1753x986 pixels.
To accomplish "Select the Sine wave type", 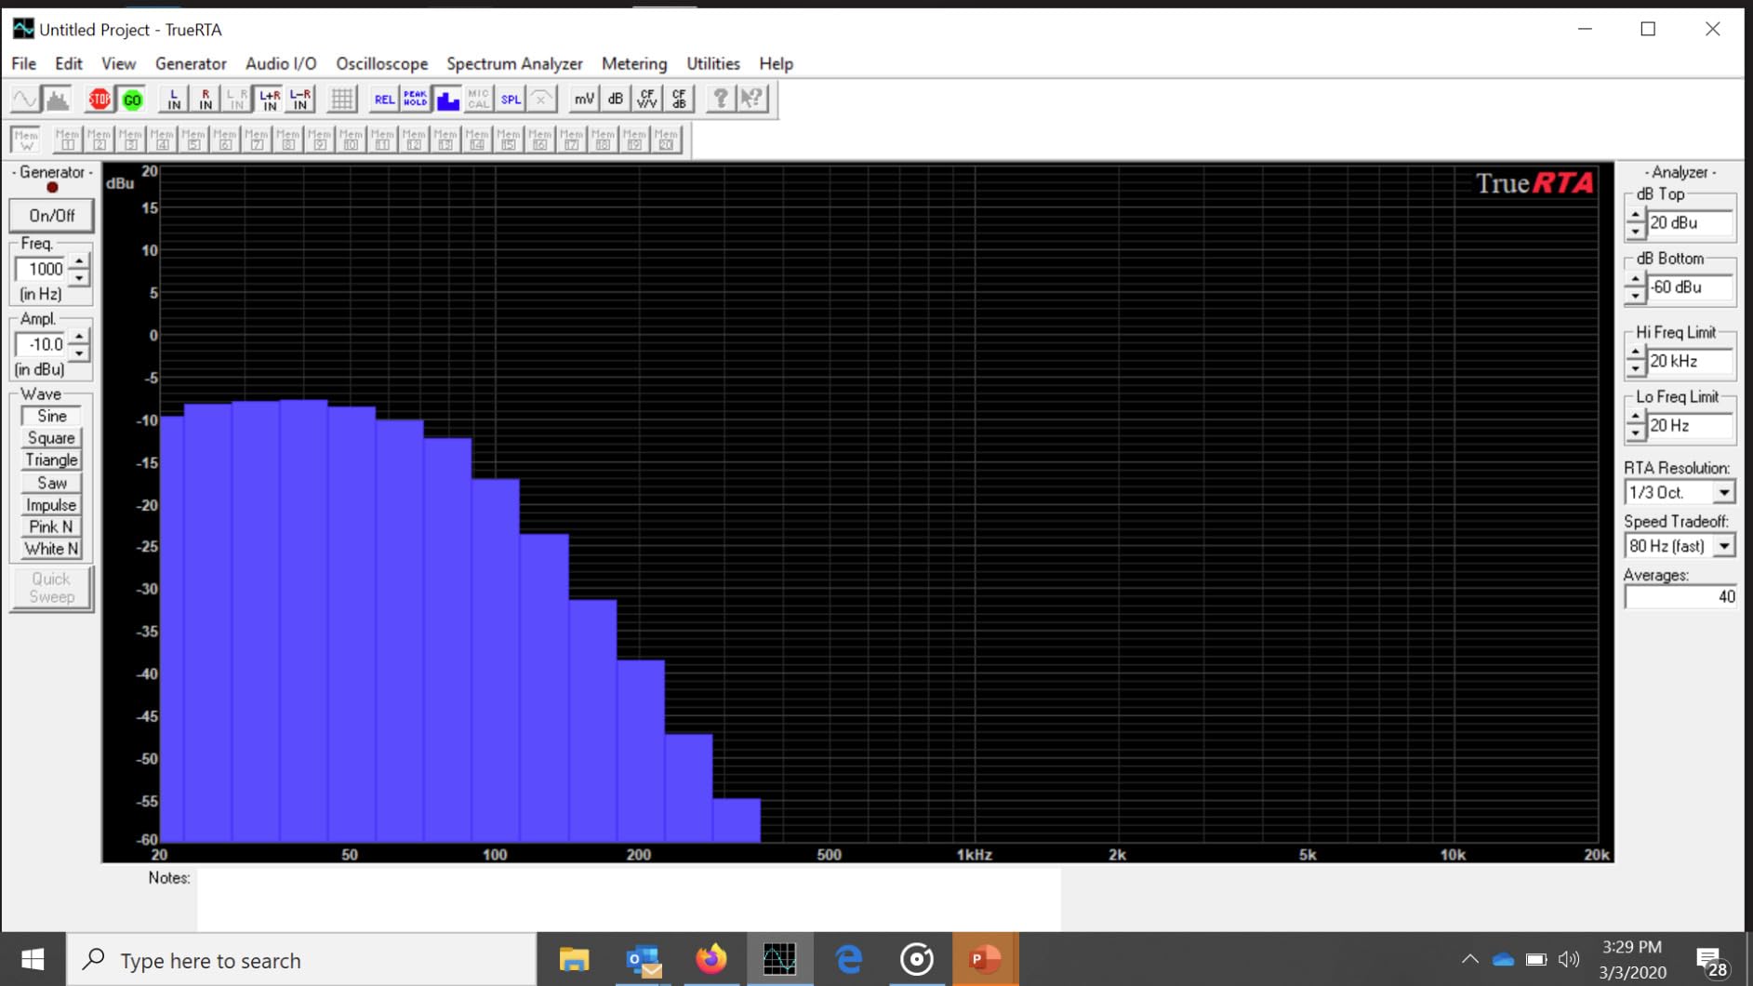I will pyautogui.click(x=51, y=416).
